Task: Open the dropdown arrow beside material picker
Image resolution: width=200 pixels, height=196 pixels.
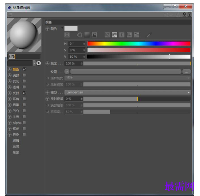Action: pyautogui.click(x=34, y=63)
